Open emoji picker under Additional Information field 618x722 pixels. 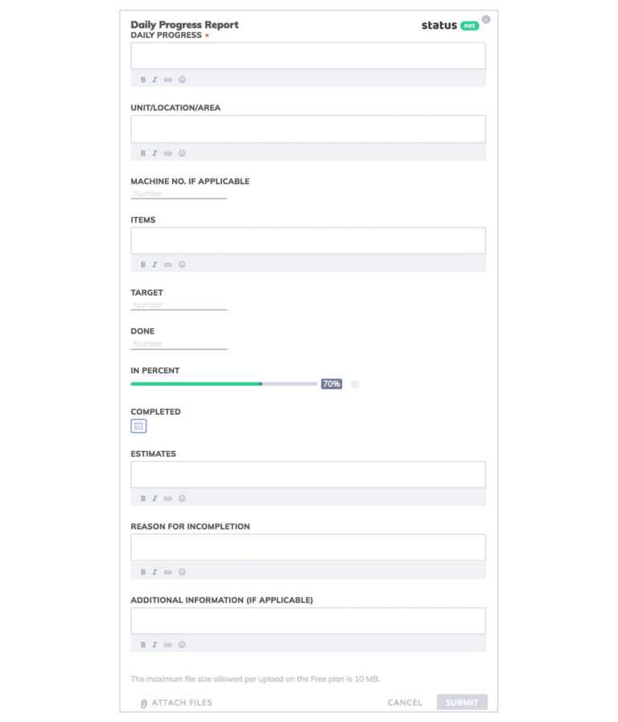(x=182, y=645)
